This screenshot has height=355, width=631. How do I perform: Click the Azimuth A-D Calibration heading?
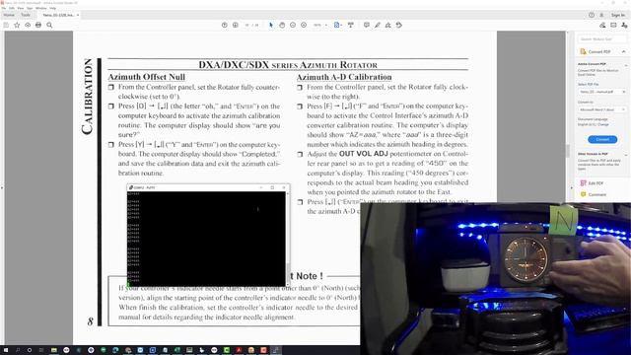coord(344,77)
